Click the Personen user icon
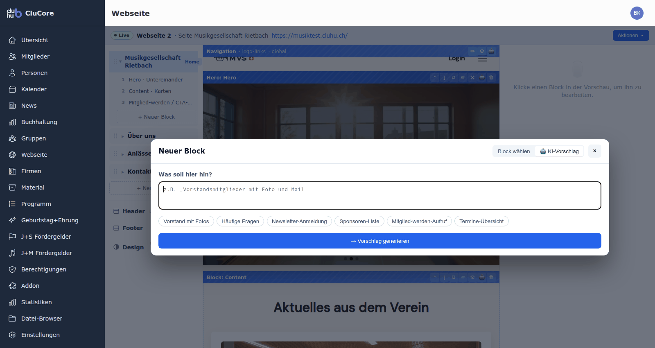 [x=12, y=73]
